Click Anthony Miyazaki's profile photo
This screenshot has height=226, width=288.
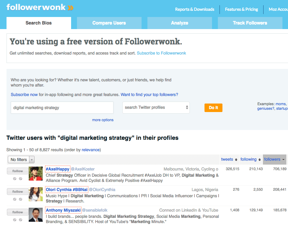click(36, 215)
